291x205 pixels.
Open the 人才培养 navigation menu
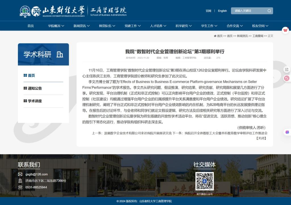pos(158,26)
